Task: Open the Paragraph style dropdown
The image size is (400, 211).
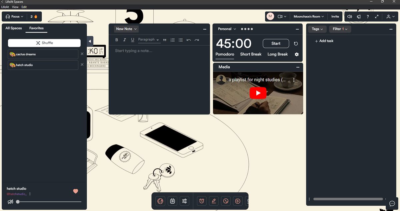Action: coord(149,40)
